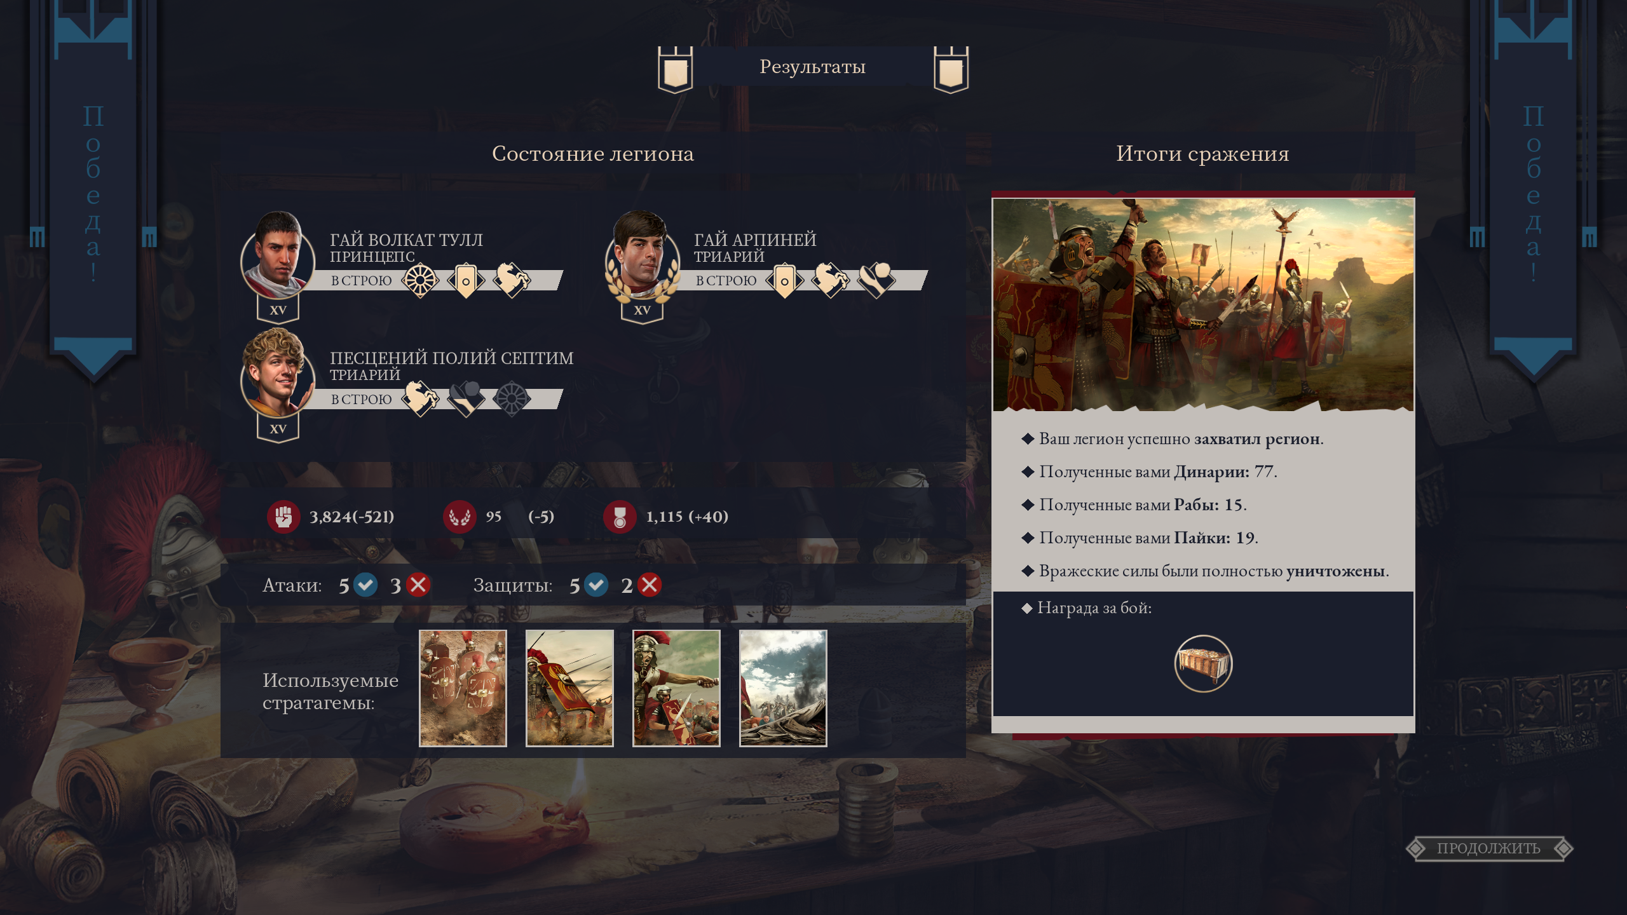Select portrait of Гай Волкат Тулл
This screenshot has height=915, width=1627.
(278, 255)
